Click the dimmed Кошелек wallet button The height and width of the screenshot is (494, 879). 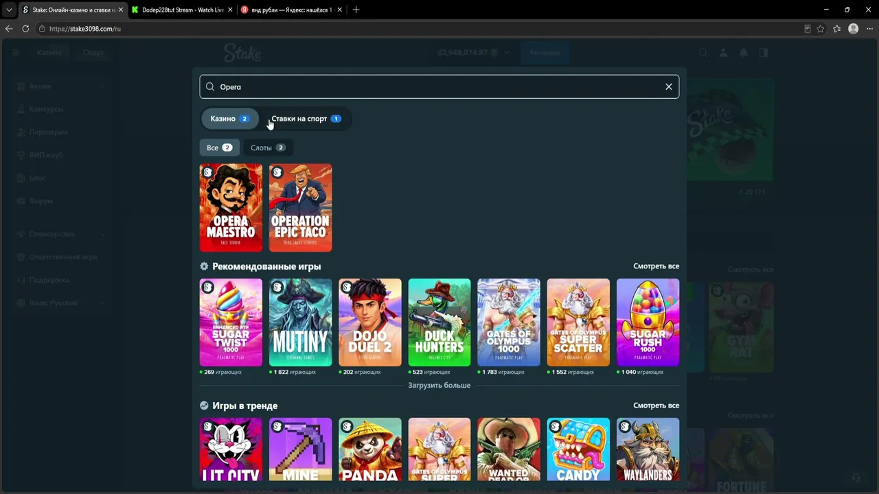545,53
